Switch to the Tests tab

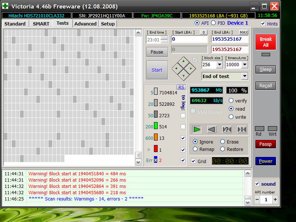click(63, 23)
